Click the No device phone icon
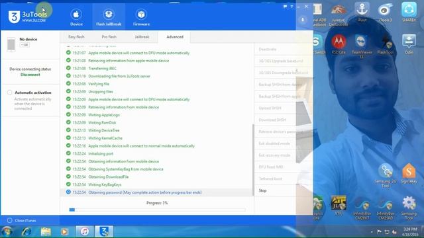This screenshot has height=238, width=424. (x=11, y=44)
